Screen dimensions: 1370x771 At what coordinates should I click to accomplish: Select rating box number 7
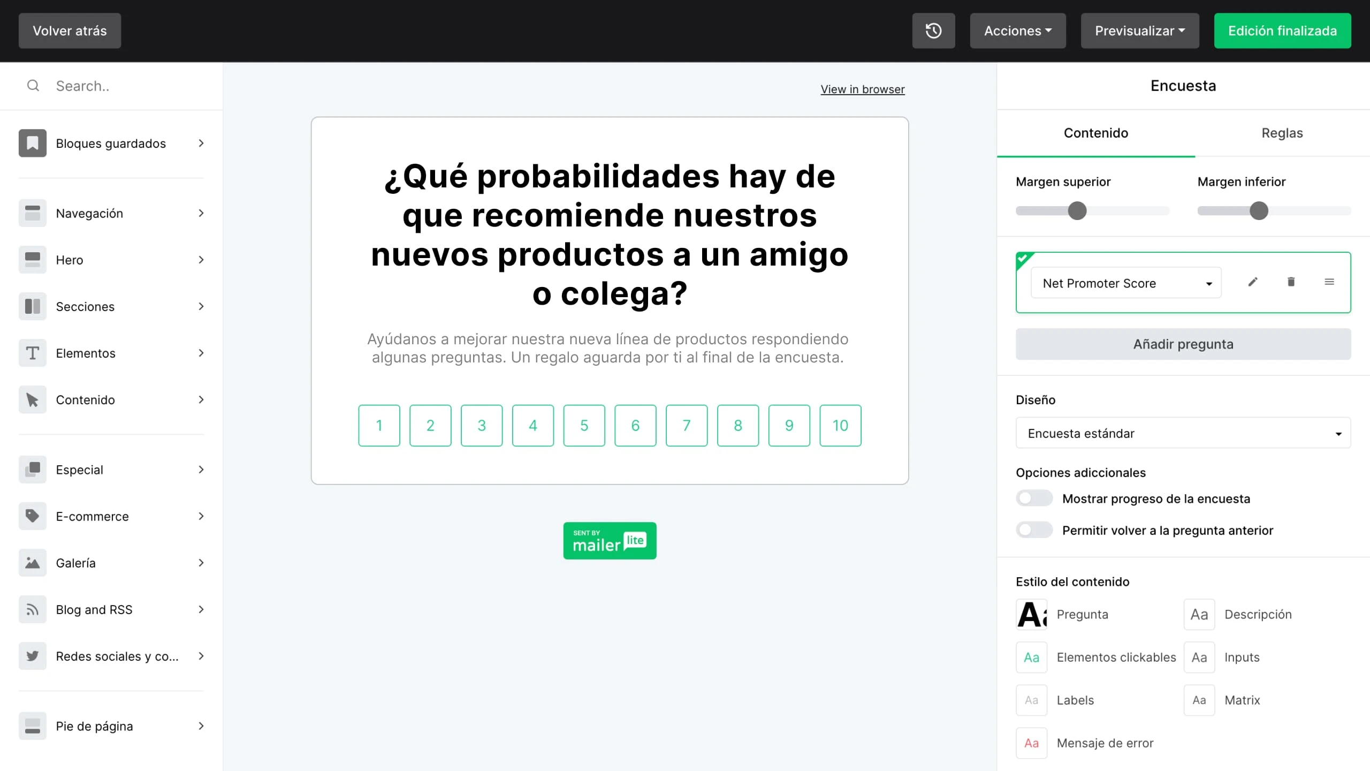coord(687,426)
